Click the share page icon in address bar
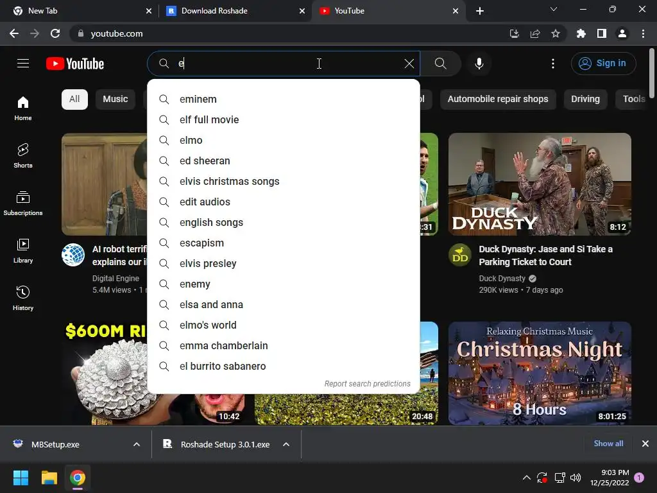The height and width of the screenshot is (493, 657). point(534,33)
